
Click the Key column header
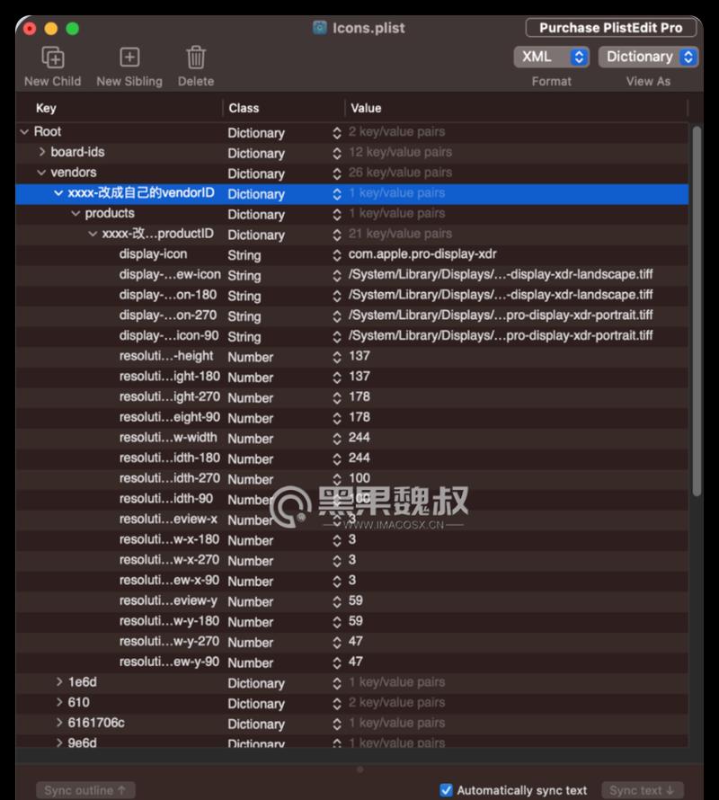46,108
